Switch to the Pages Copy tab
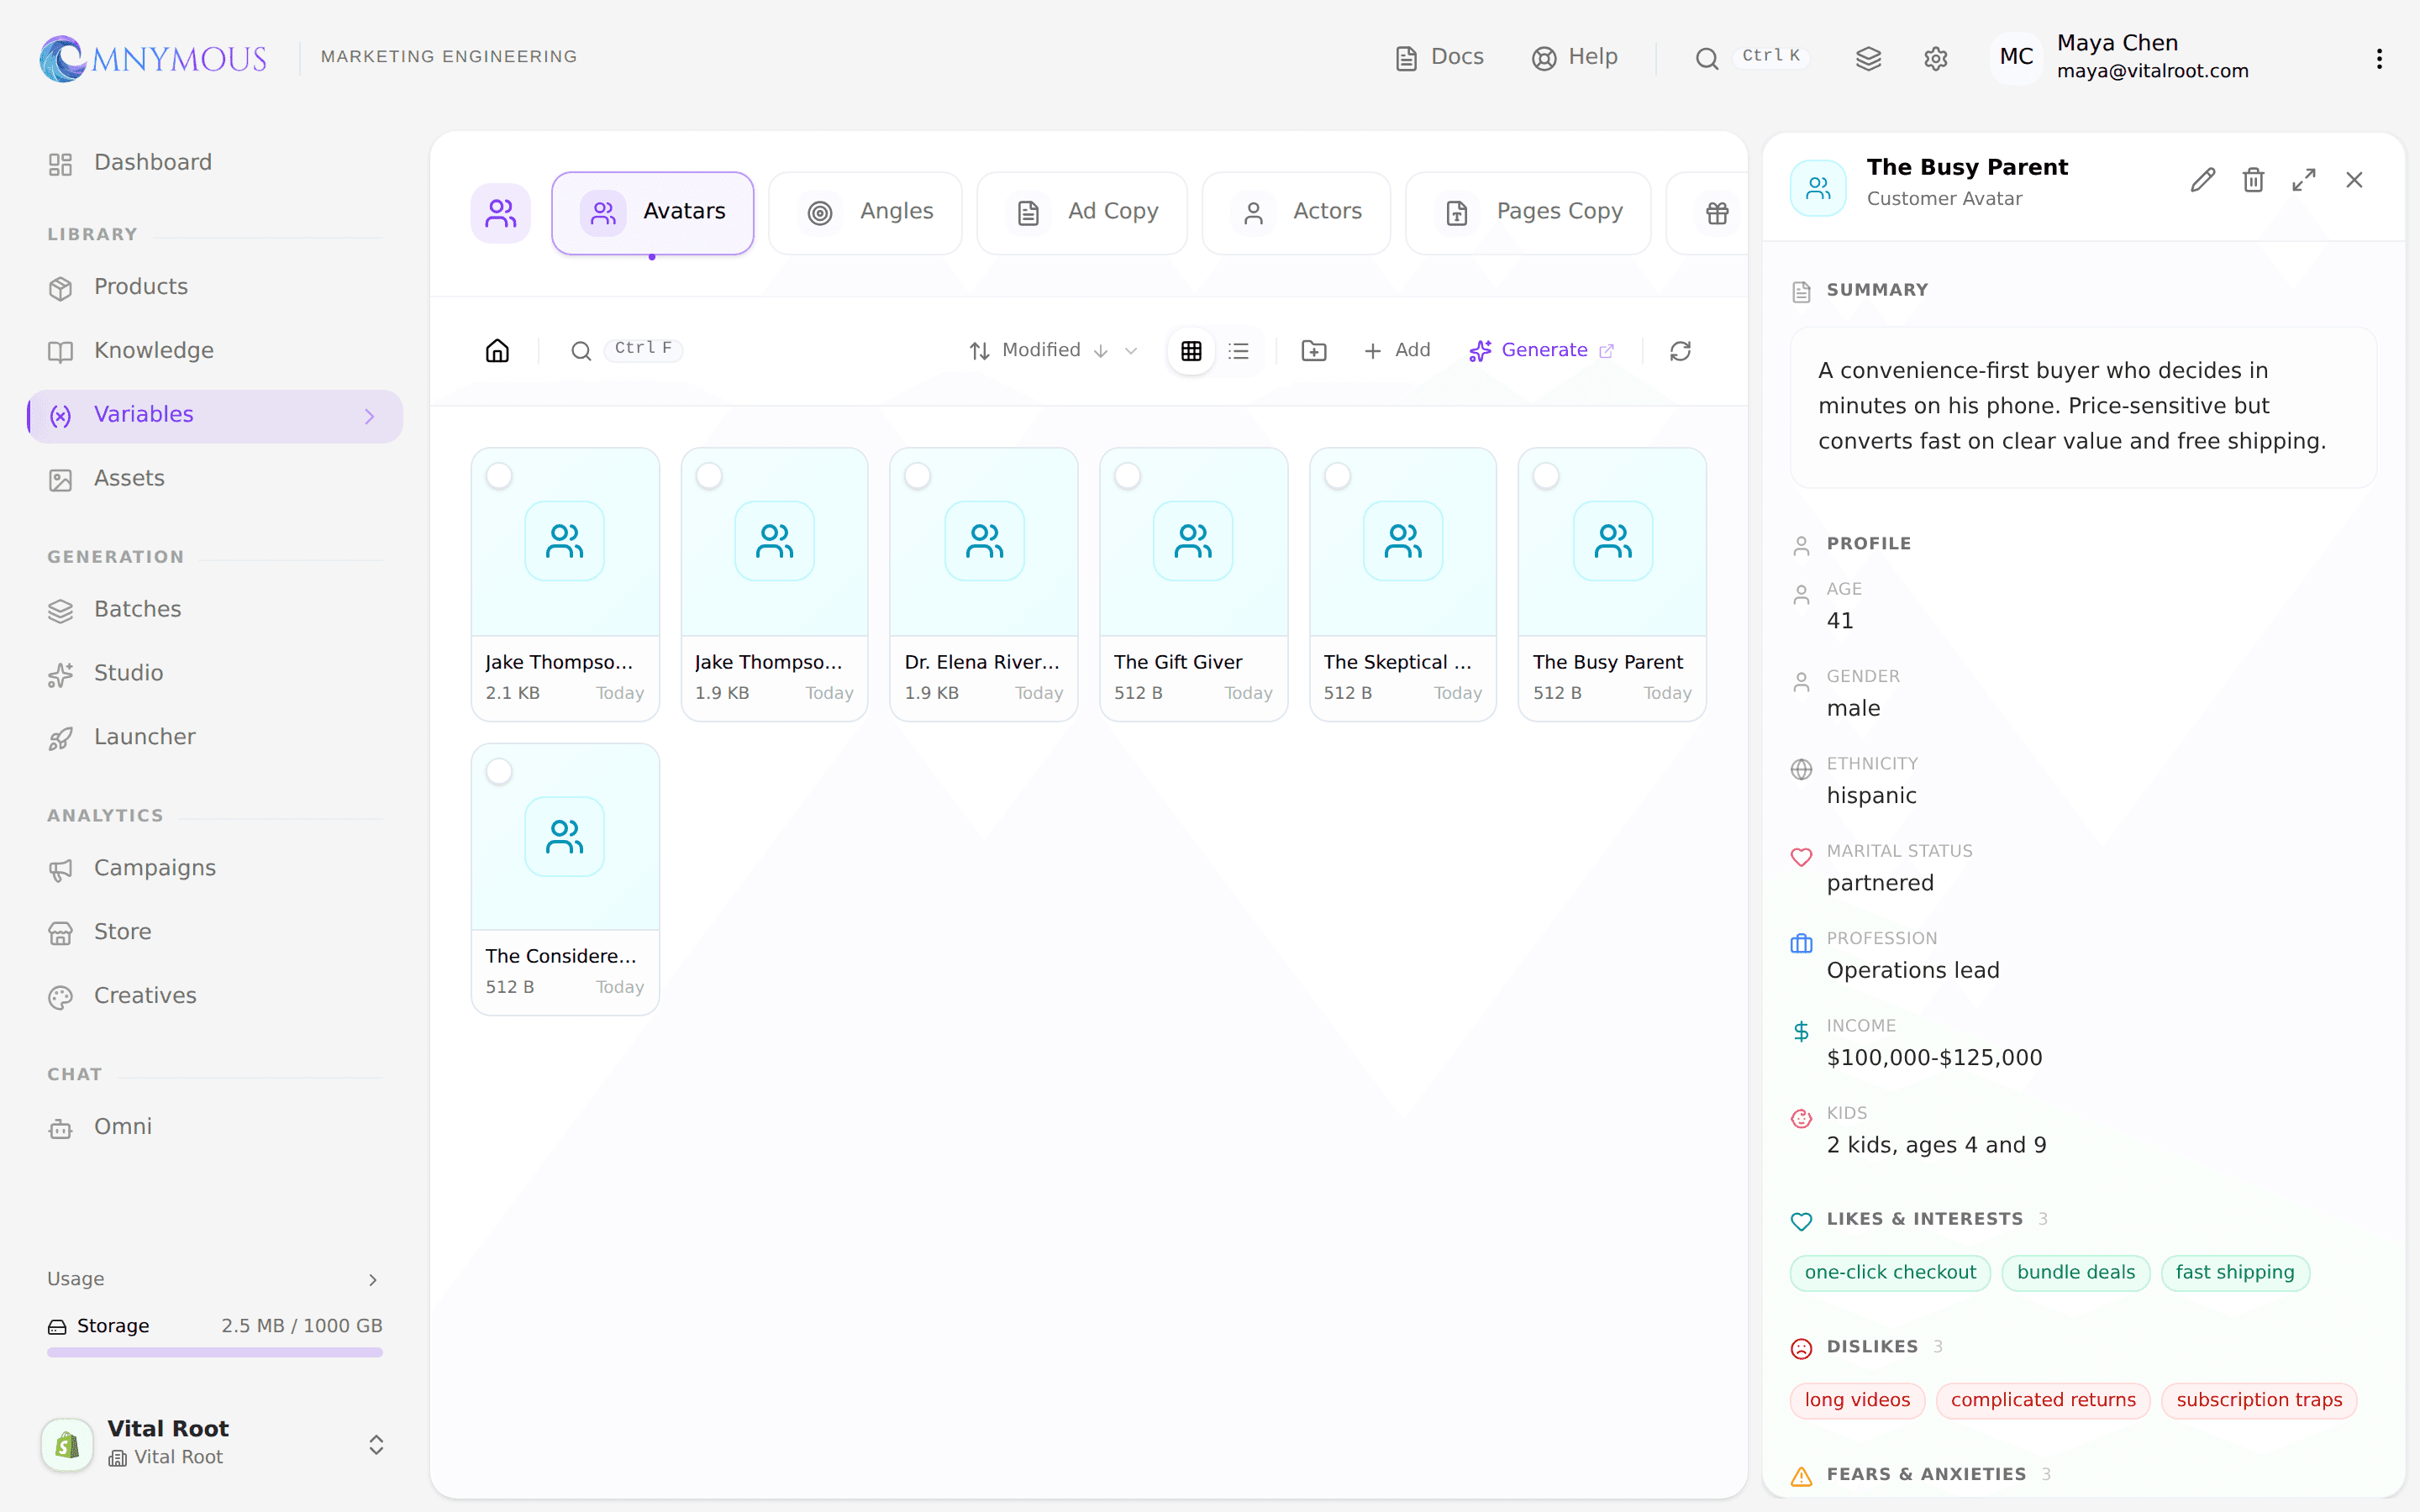Image resolution: width=2420 pixels, height=1512 pixels. (x=1528, y=213)
